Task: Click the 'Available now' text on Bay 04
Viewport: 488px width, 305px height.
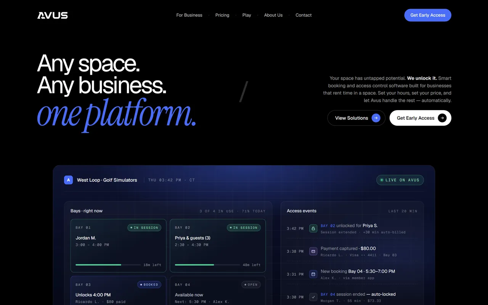Action: 189,295
